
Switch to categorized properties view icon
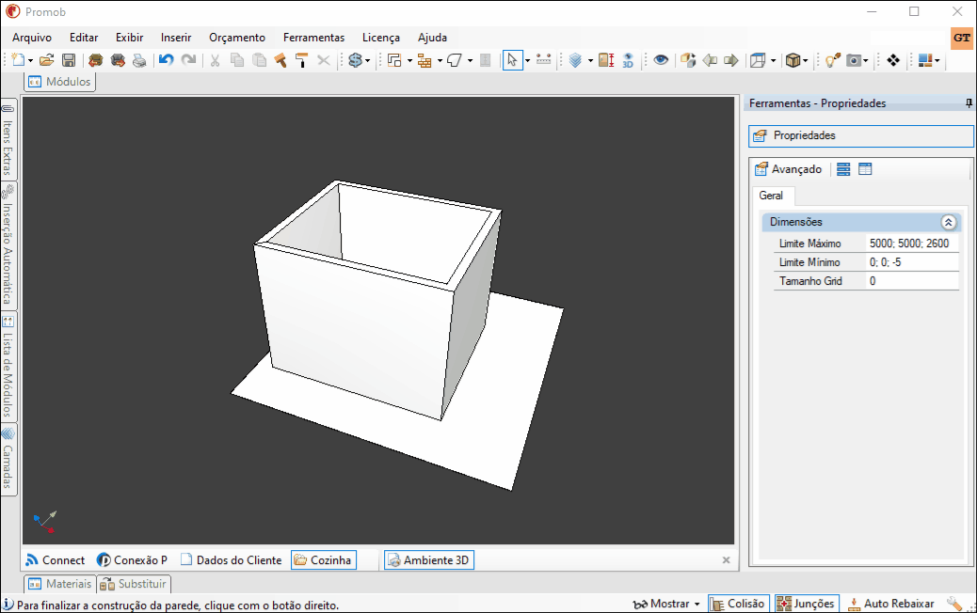(843, 169)
